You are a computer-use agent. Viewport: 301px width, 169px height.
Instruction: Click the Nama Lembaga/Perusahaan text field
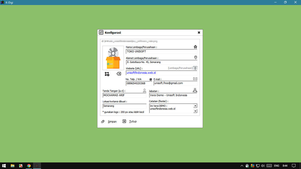coord(161,52)
